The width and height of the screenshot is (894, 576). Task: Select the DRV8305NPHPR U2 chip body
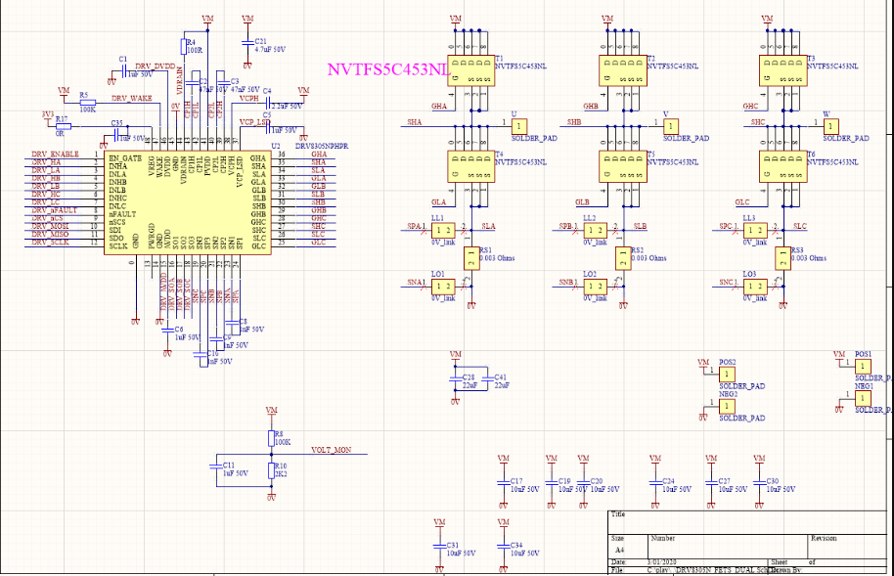tap(187, 203)
